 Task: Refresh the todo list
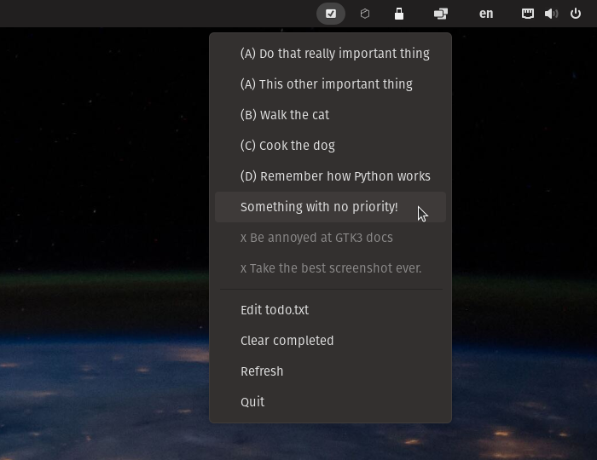(x=262, y=371)
